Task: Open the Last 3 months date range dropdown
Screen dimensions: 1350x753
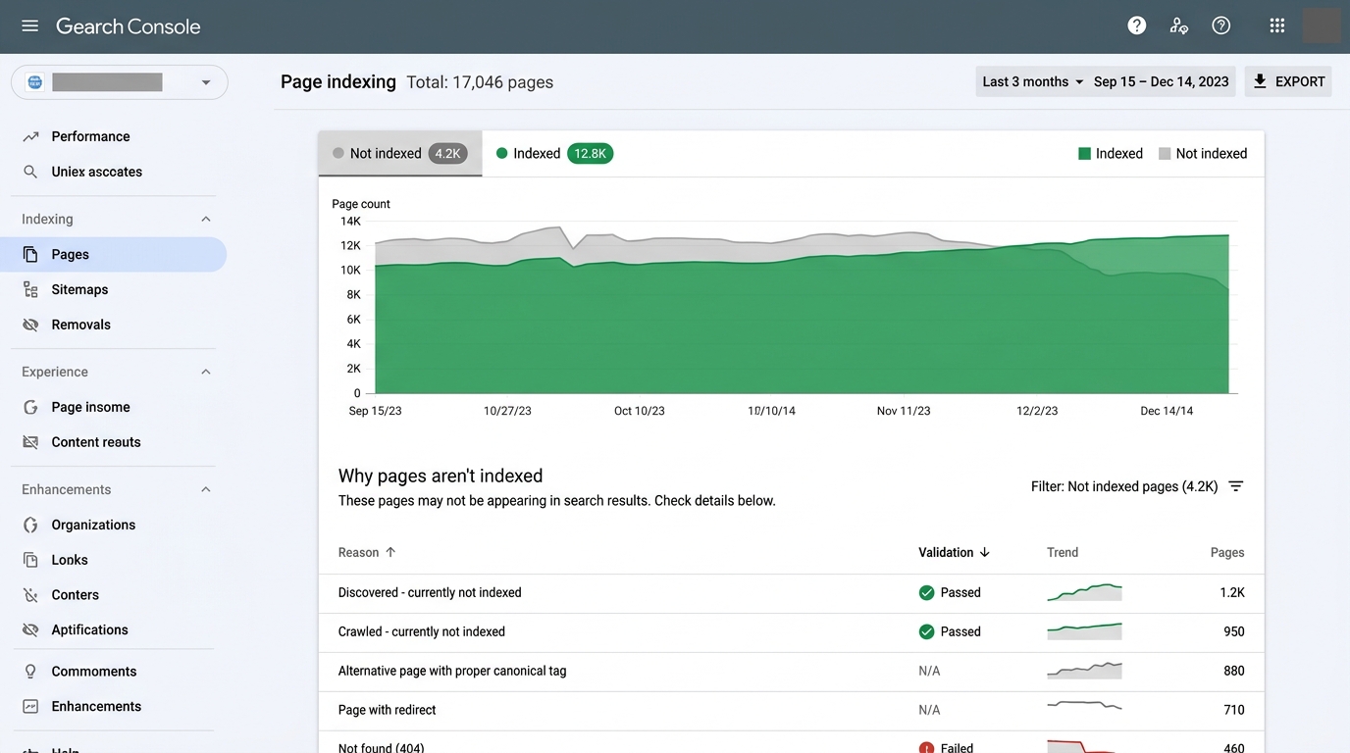Action: [x=1033, y=81]
